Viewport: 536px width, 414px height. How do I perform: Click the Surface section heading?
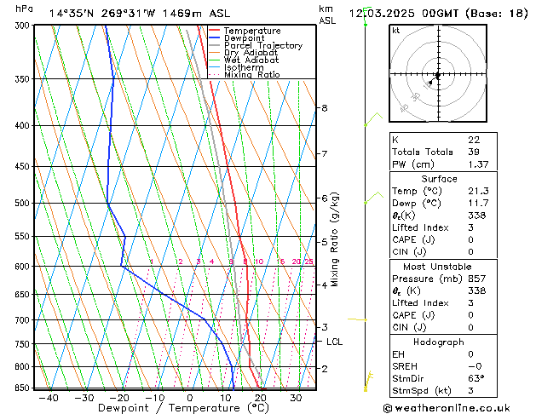439,179
